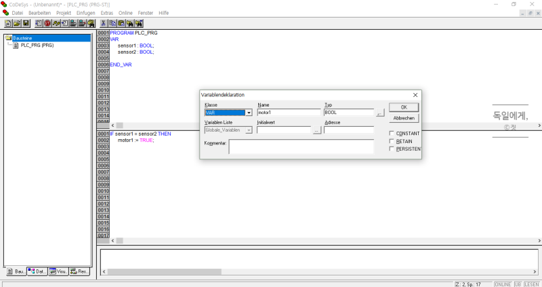542x287 pixels.
Task: Click the ONLINE status bar indicator
Action: click(503, 284)
